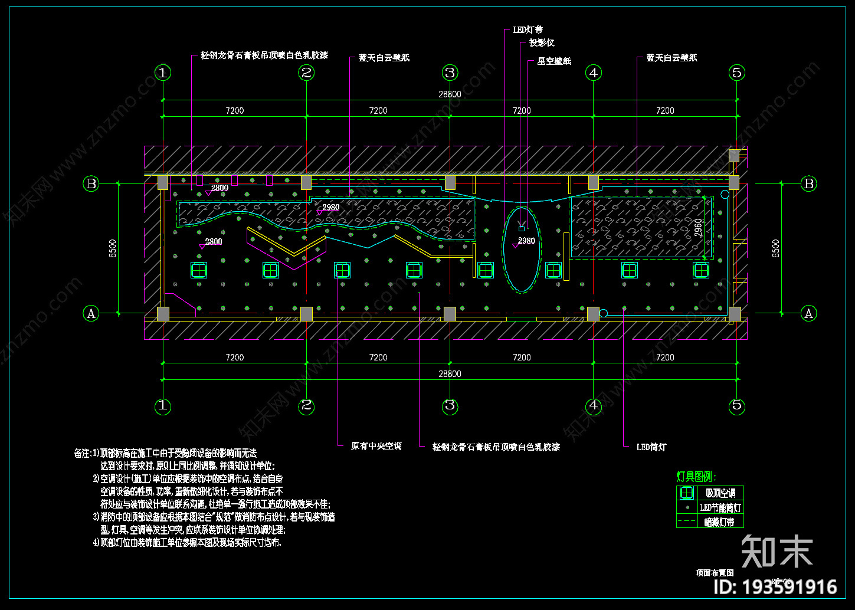Select the 28800 dimension above the plan

450,94
